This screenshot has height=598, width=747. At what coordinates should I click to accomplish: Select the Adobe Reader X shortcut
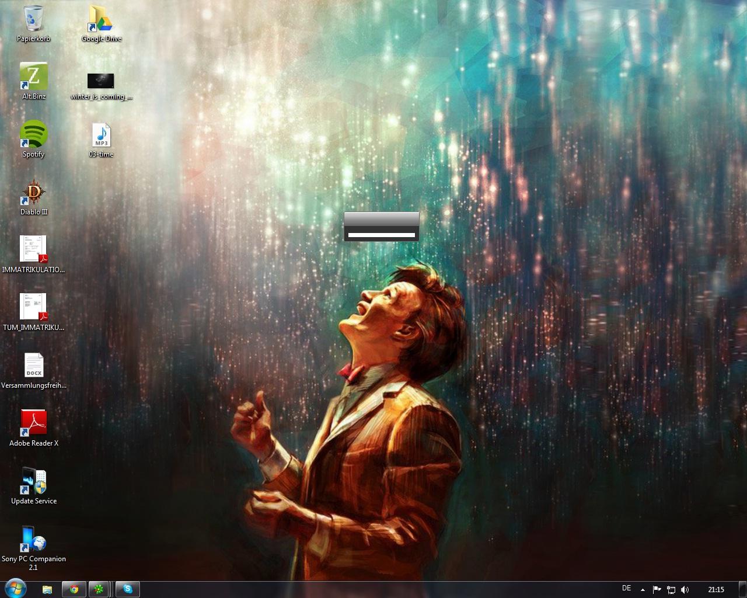[34, 429]
